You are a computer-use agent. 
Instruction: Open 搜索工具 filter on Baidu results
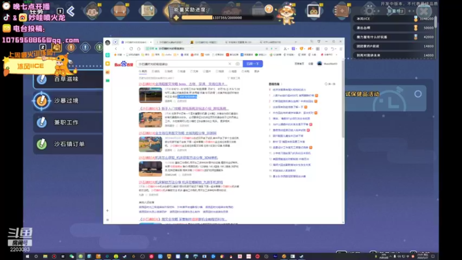pyautogui.click(x=234, y=78)
